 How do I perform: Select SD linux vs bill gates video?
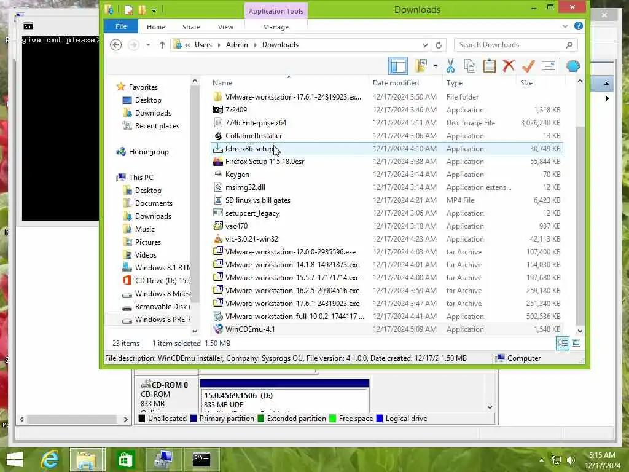pos(257,200)
